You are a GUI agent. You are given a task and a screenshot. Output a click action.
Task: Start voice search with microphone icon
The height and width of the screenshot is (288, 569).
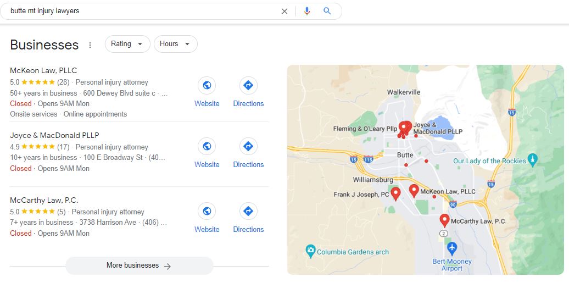click(x=307, y=11)
